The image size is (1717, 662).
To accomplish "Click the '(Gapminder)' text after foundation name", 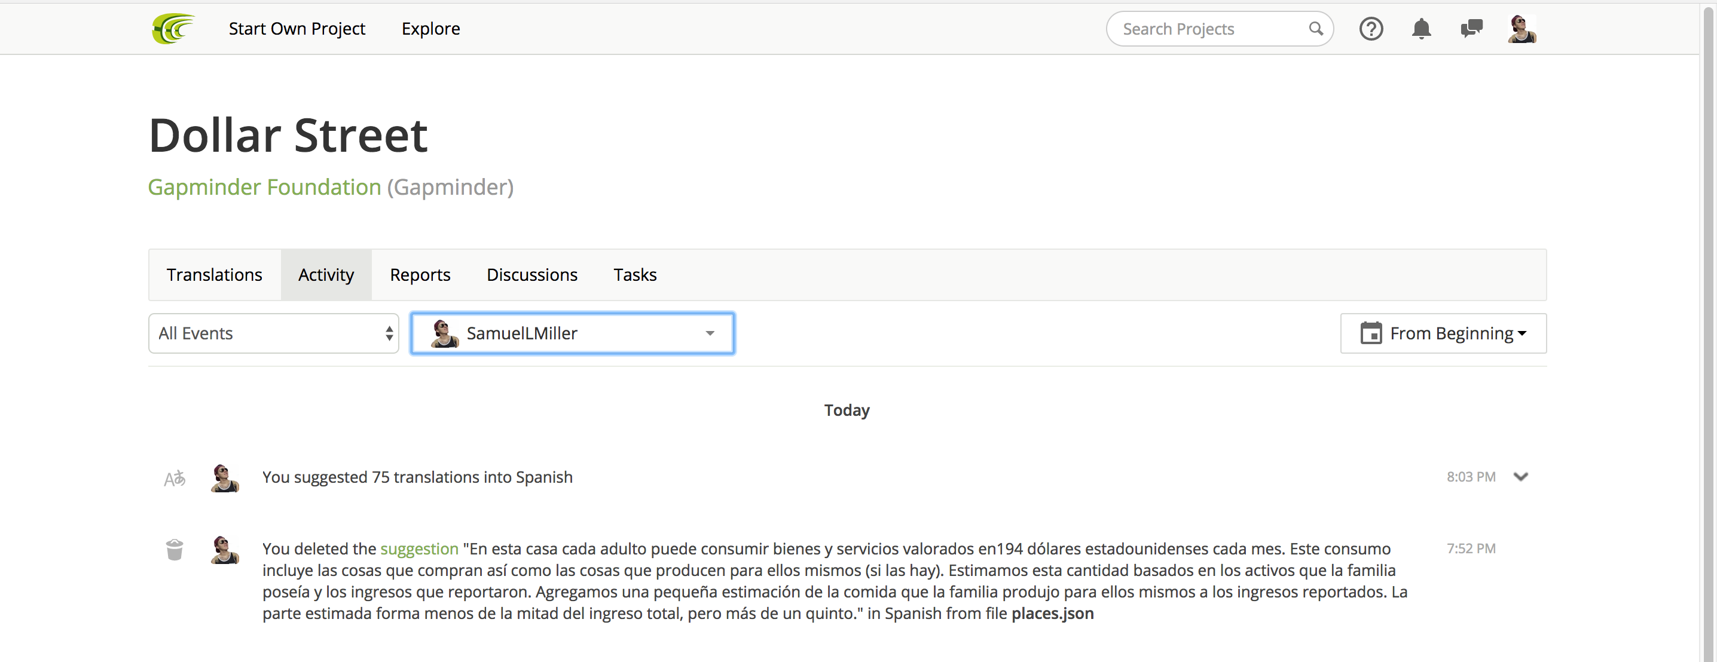I will coord(451,187).
